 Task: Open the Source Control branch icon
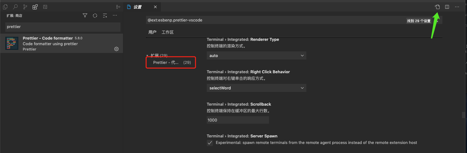25,7
